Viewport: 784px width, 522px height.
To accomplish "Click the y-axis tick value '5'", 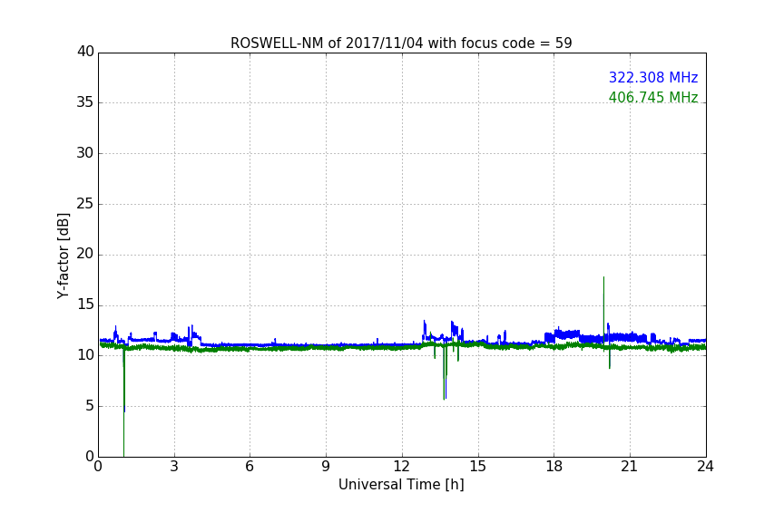I will pyautogui.click(x=90, y=406).
